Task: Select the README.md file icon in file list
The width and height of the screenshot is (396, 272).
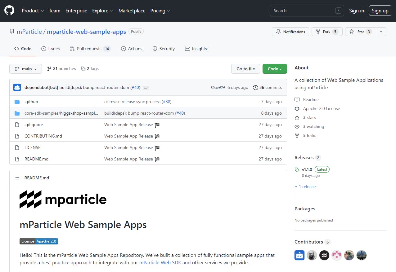Action: tap(17, 159)
